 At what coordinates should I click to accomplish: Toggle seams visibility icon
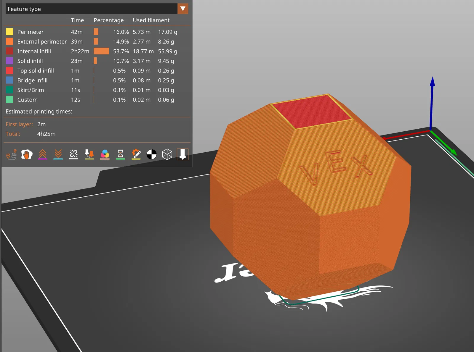pyautogui.click(x=74, y=154)
